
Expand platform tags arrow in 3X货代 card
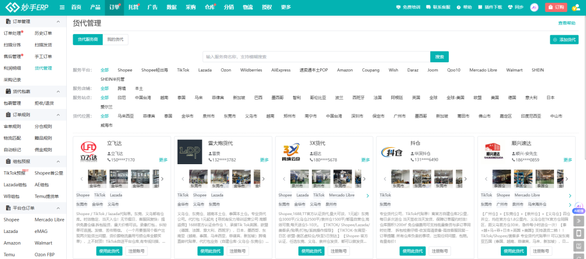368,196
